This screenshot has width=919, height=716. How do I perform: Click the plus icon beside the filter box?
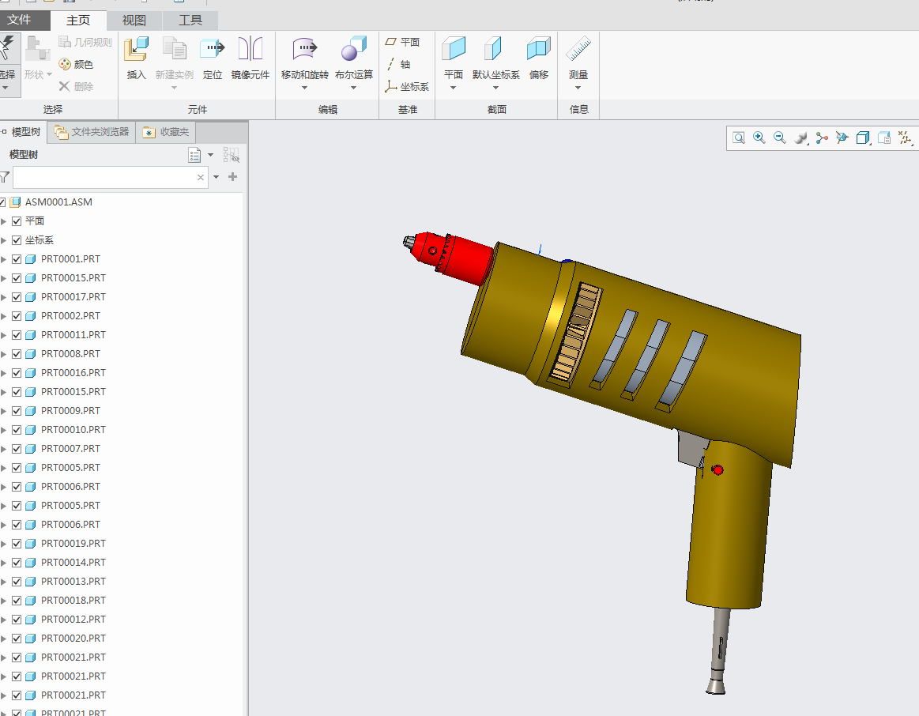point(232,177)
